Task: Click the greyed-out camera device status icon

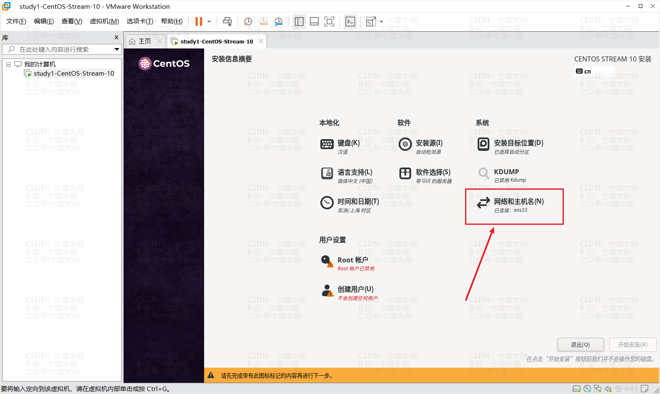Action: (619, 389)
